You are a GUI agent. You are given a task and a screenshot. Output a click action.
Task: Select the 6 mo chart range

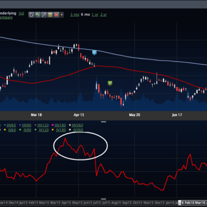pos(85,14)
